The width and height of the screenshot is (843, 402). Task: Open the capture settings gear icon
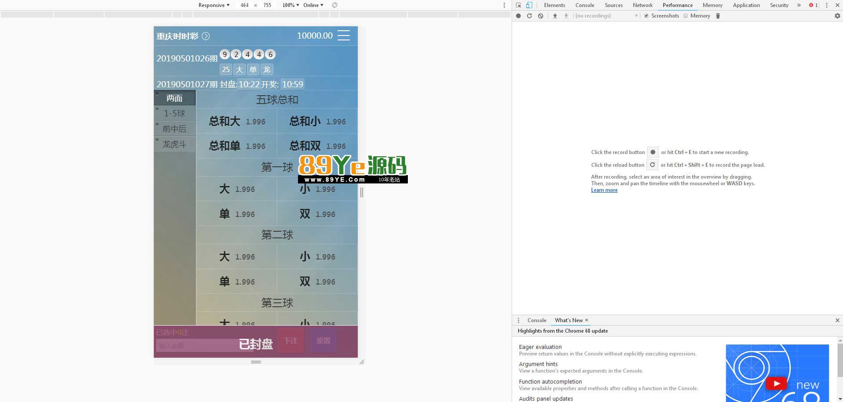(x=837, y=16)
